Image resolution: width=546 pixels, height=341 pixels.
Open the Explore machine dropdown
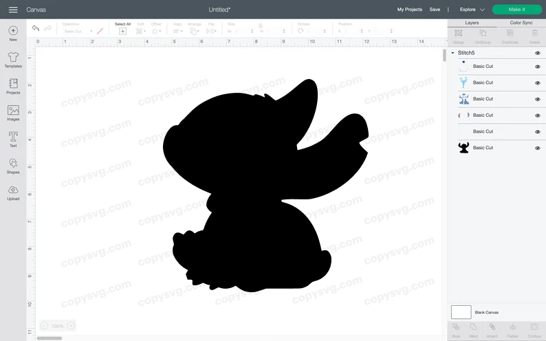(x=472, y=10)
